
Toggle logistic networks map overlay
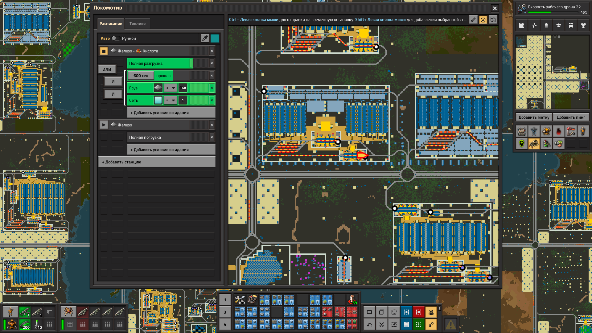[522, 131]
